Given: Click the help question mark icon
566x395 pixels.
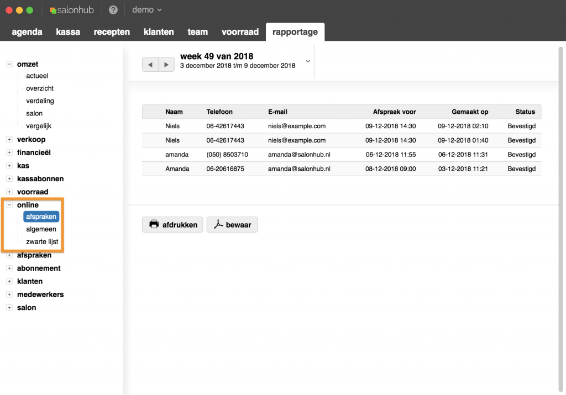Looking at the screenshot, I should [113, 10].
